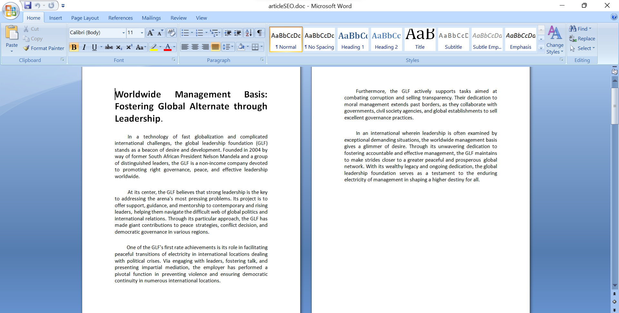Screen dimensions: 619x313
Task: Apply superscript formatting
Action: point(129,47)
